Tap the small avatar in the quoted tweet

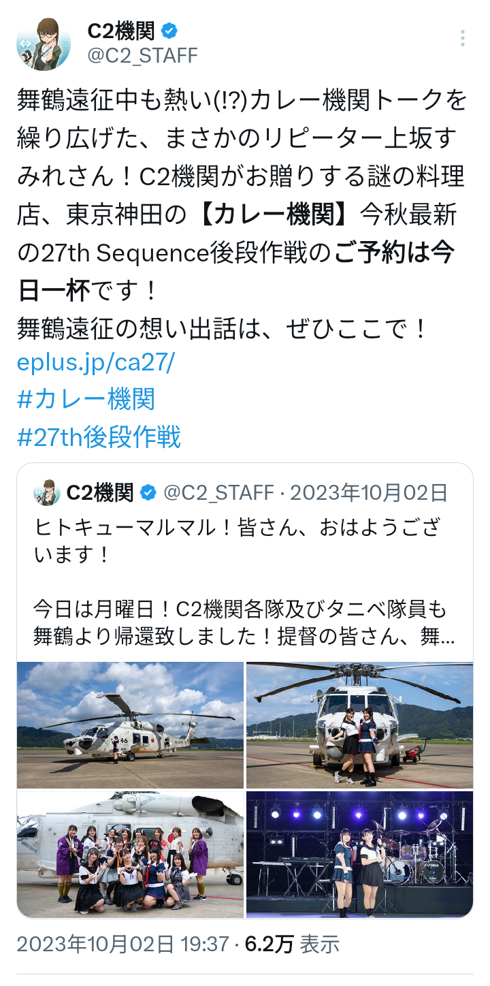(46, 492)
